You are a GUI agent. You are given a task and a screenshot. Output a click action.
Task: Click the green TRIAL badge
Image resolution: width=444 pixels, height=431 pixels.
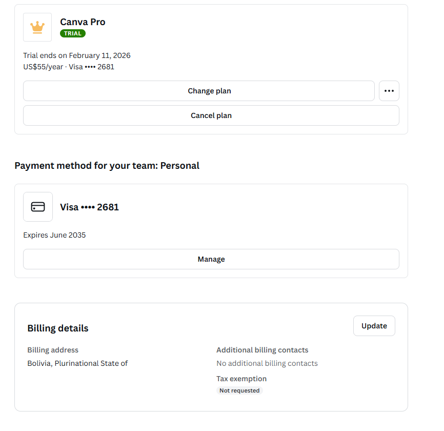pos(73,33)
